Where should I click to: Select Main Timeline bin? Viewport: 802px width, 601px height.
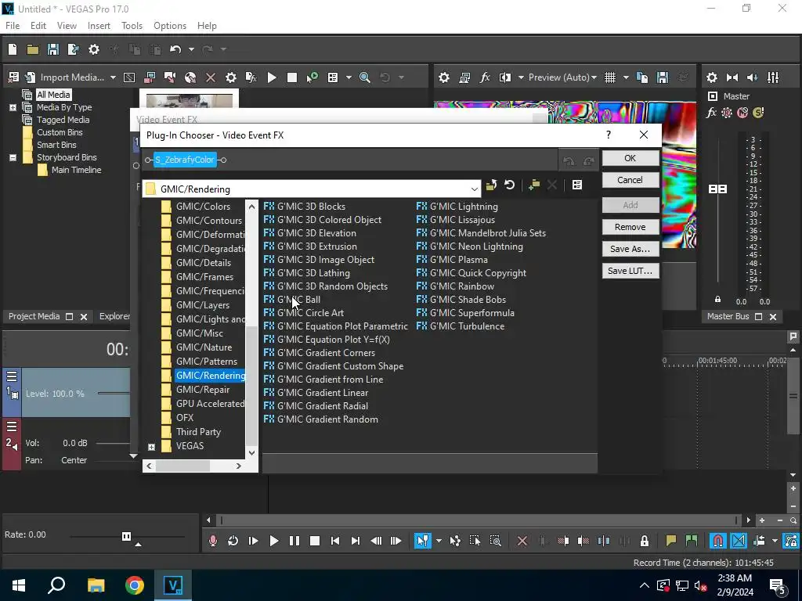[76, 170]
